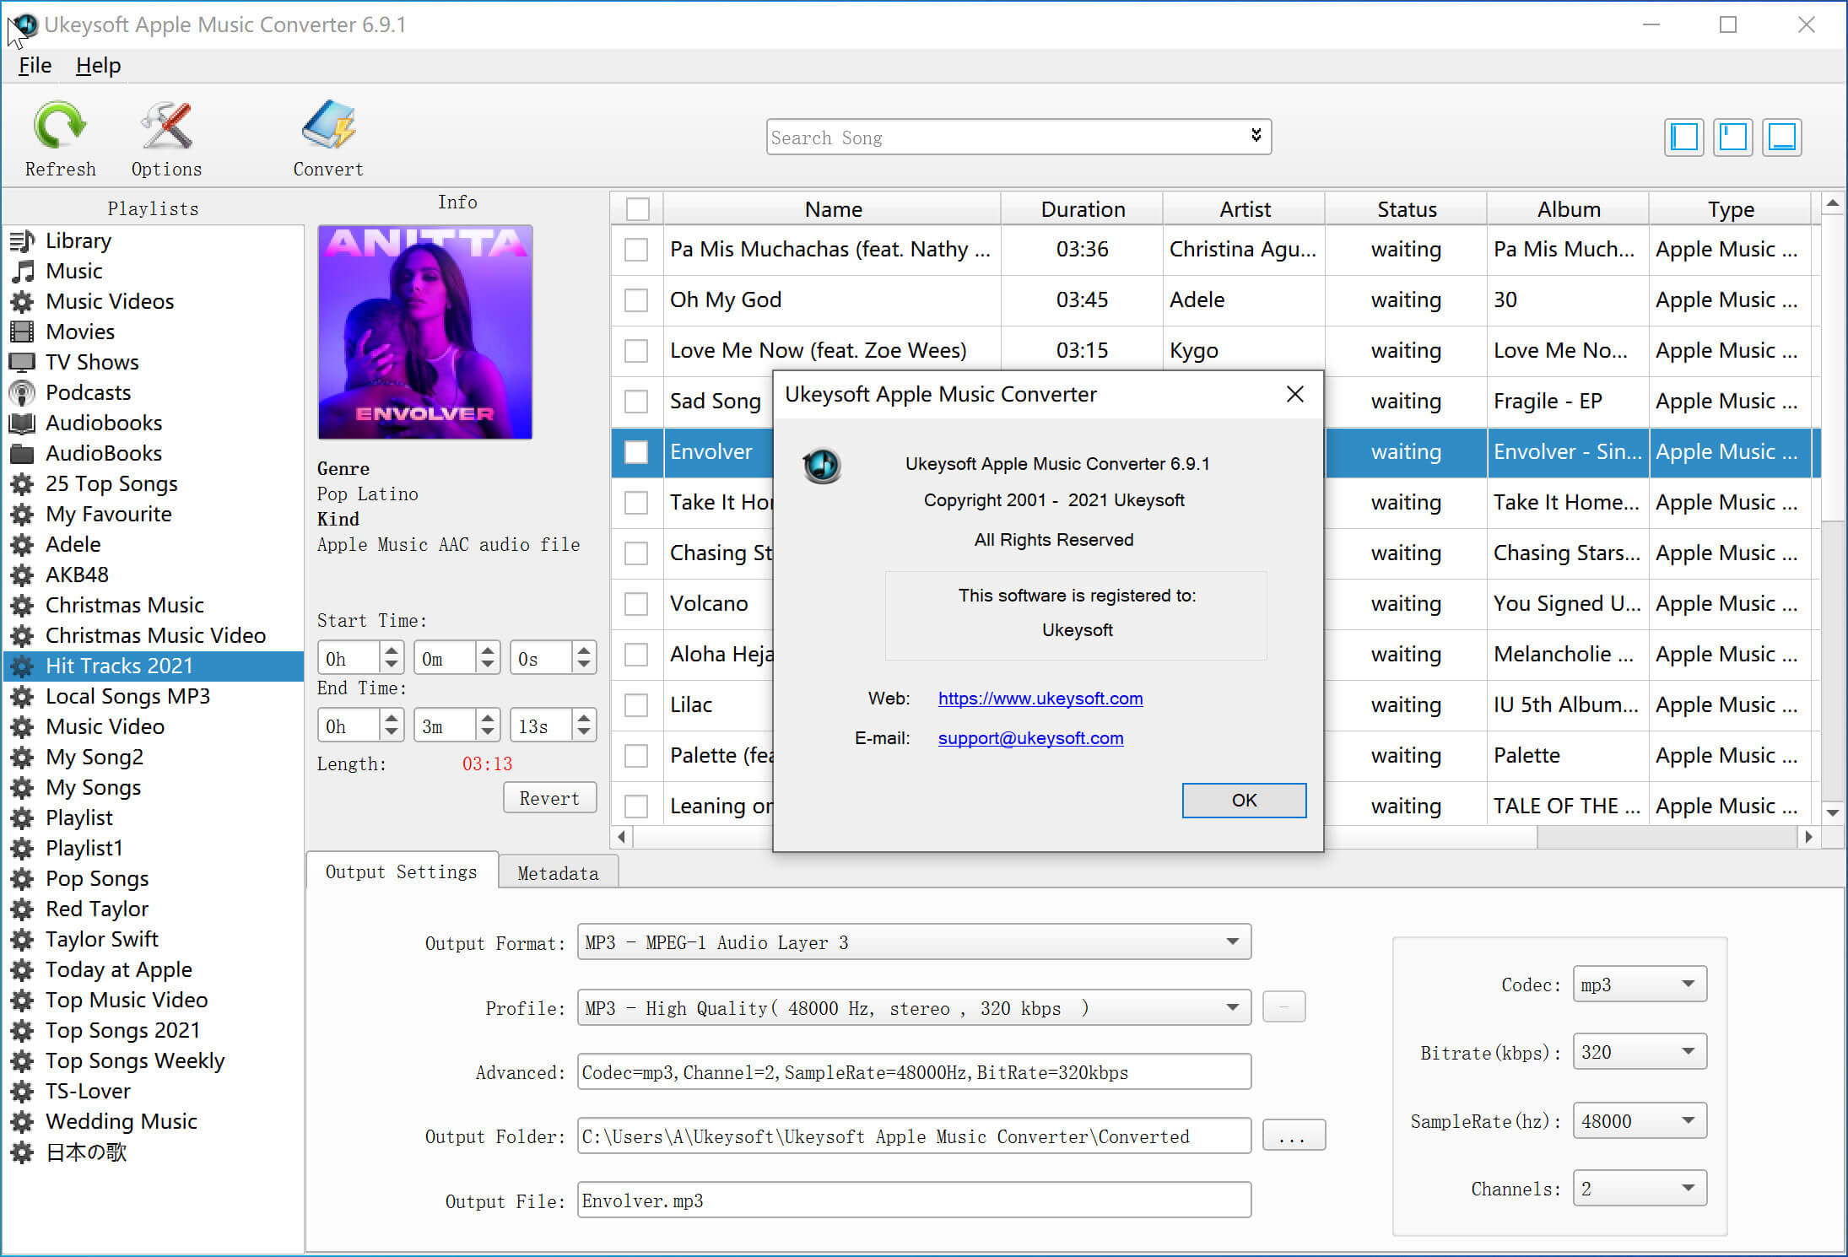This screenshot has height=1257, width=1848.
Task: Enable the checkbox for Volcano
Action: tap(636, 604)
